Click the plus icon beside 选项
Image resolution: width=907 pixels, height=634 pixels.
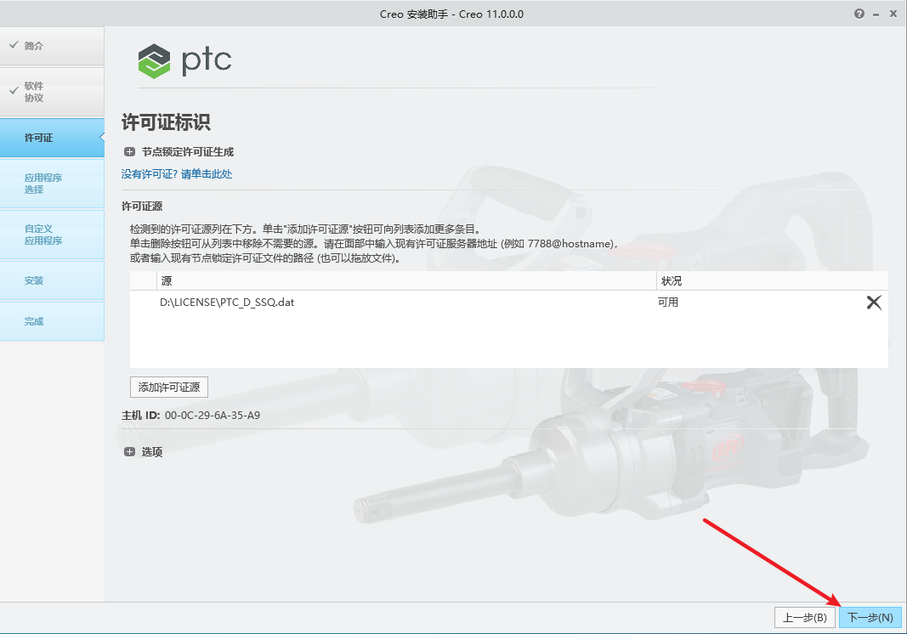click(x=129, y=451)
